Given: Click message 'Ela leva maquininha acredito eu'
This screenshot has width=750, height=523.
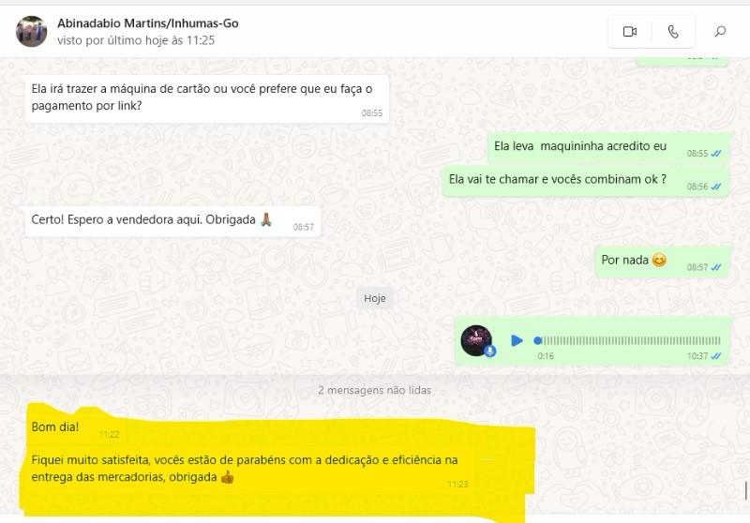Looking at the screenshot, I should click(608, 147).
